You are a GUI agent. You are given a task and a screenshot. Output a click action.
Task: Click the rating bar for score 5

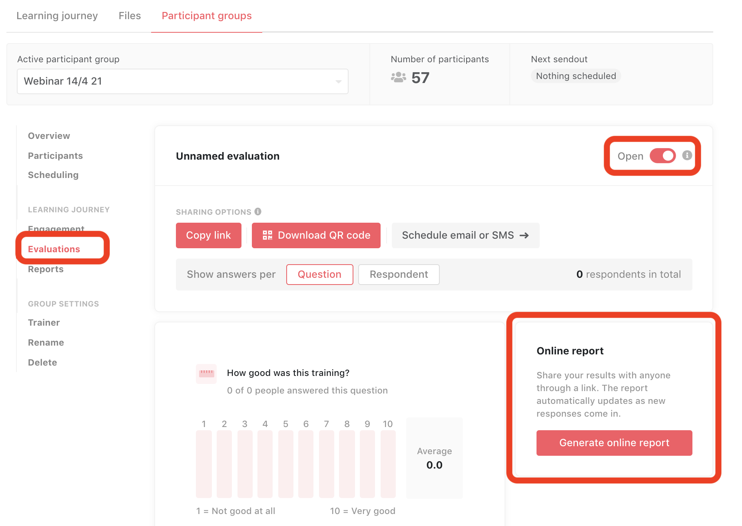pos(286,464)
